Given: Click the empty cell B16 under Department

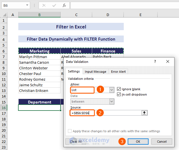Looking at the screenshot, I should [x=39, y=108].
